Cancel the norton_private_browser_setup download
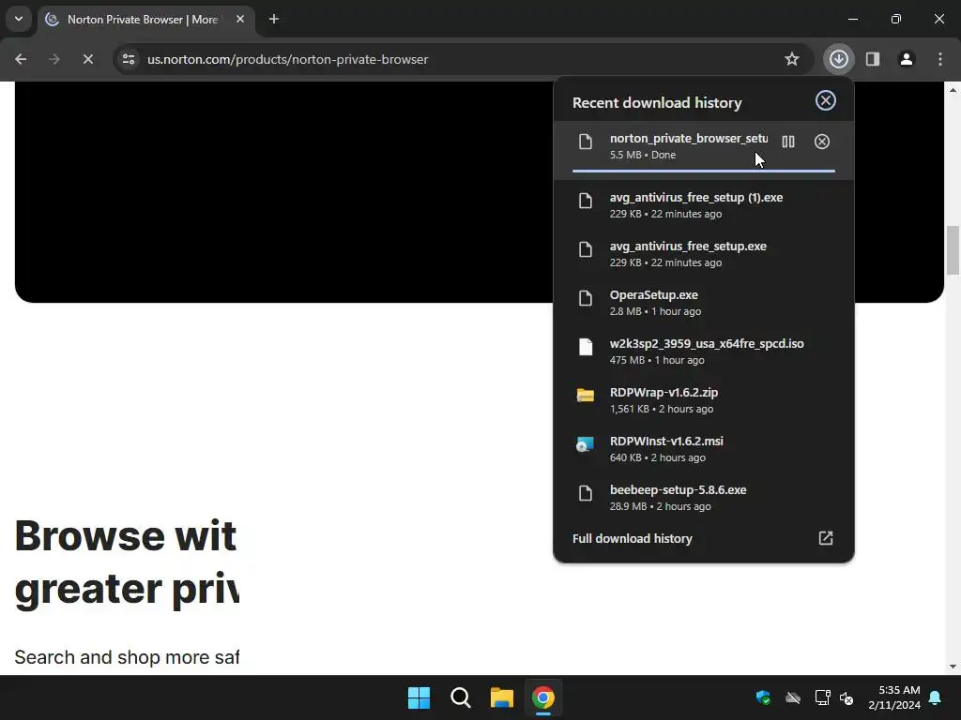The width and height of the screenshot is (961, 720). (x=822, y=142)
